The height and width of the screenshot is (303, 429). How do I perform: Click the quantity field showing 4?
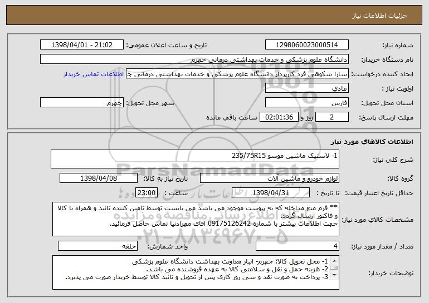pos(298,246)
